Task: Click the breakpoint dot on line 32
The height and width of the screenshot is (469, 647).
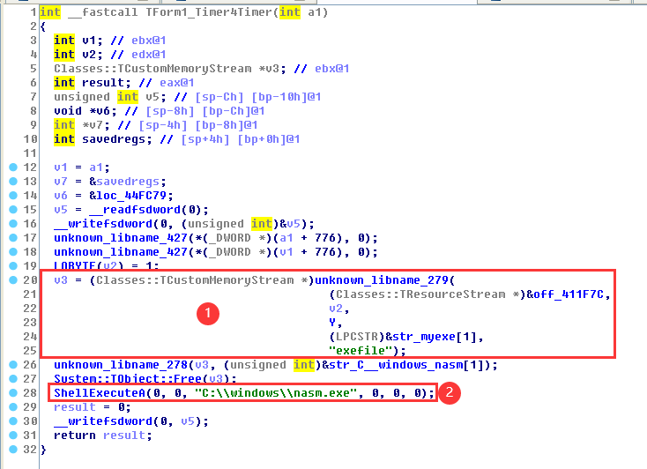Action: click(x=12, y=449)
